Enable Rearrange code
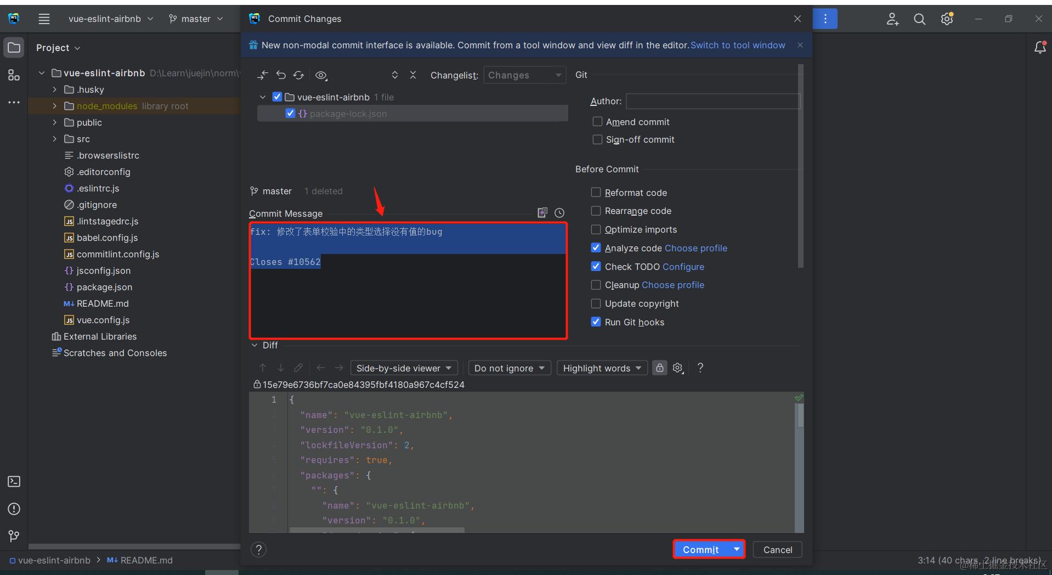The height and width of the screenshot is (575, 1052). [596, 211]
